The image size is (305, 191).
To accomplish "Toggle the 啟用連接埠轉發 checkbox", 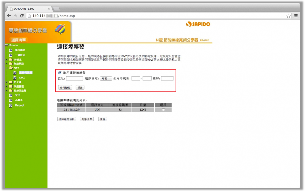I will point(60,73).
